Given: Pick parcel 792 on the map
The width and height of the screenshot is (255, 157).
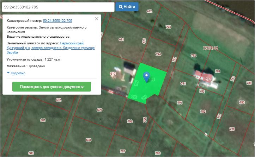Looking at the screenshot, I should click(x=193, y=56).
